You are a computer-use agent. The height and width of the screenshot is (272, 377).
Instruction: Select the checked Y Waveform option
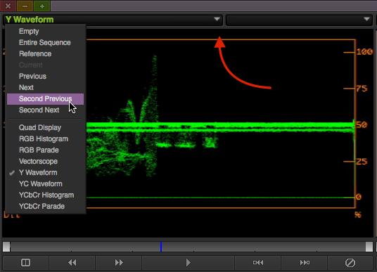pos(38,172)
